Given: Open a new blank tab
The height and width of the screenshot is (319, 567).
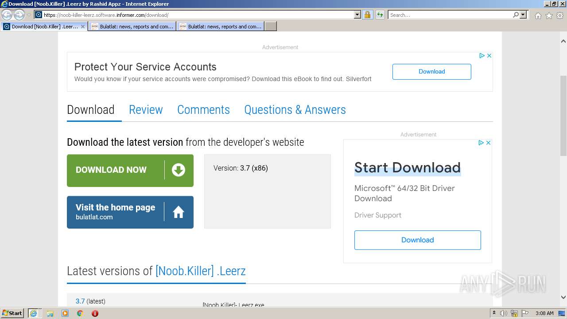Looking at the screenshot, I should pos(271,27).
